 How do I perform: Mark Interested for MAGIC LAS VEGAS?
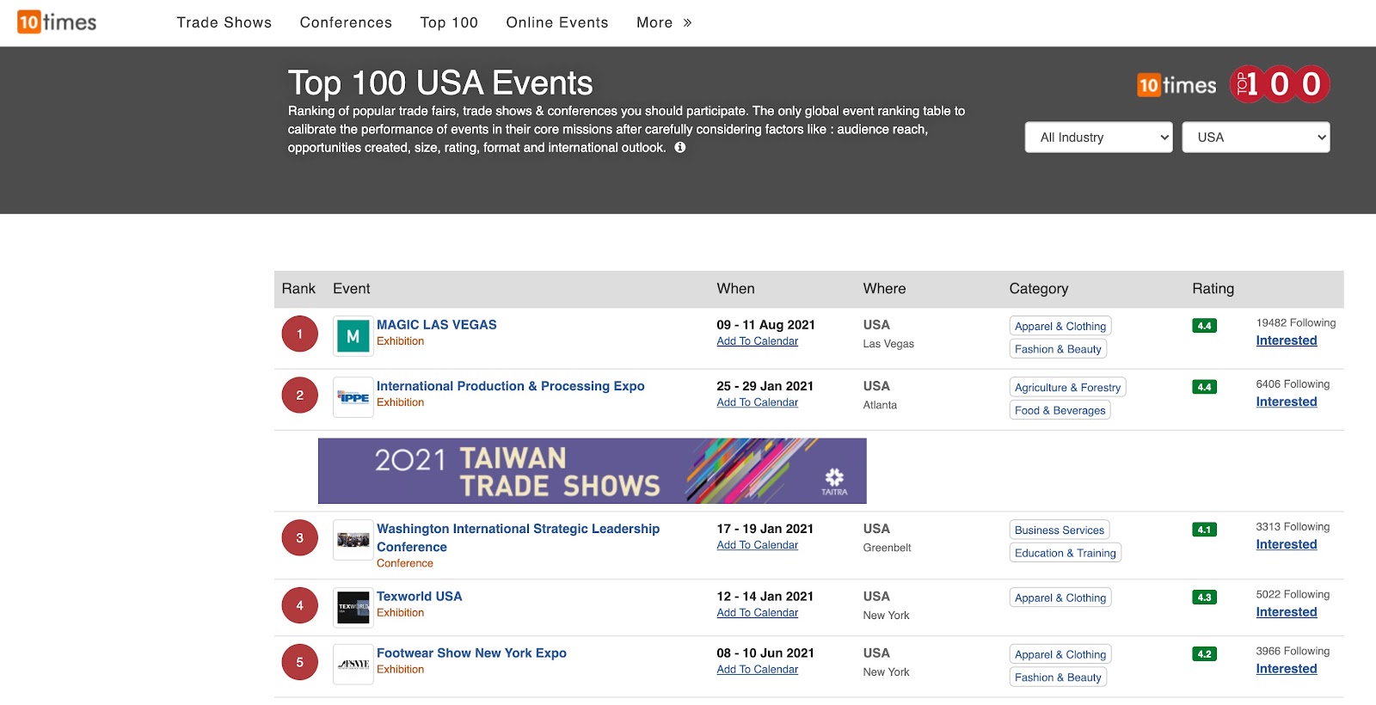click(1286, 340)
